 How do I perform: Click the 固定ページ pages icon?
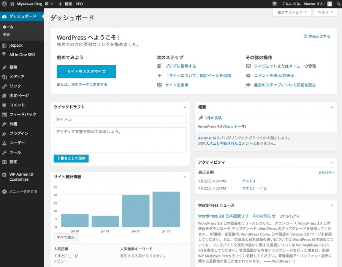click(x=4, y=96)
